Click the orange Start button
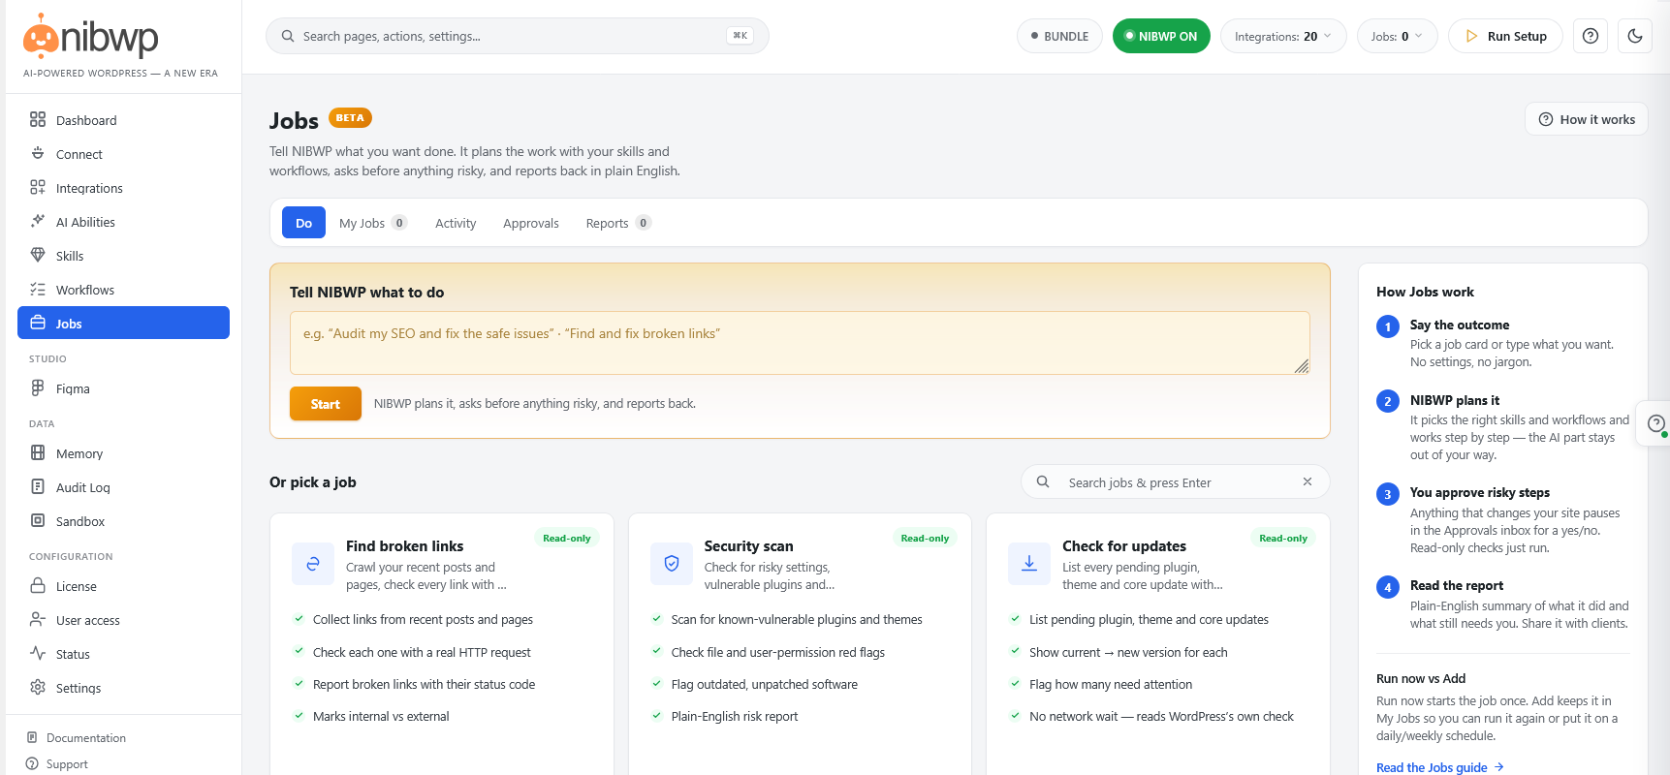Viewport: 1670px width, 775px height. coord(326,404)
